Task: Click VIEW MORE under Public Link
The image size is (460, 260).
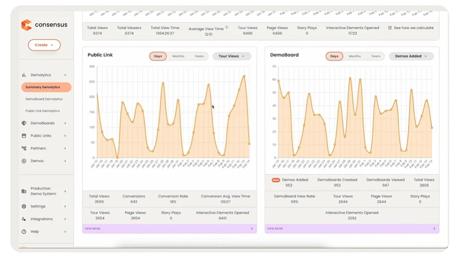Action: click(92, 229)
